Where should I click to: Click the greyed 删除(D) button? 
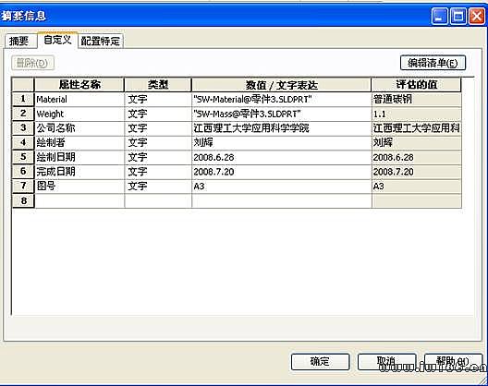click(32, 63)
